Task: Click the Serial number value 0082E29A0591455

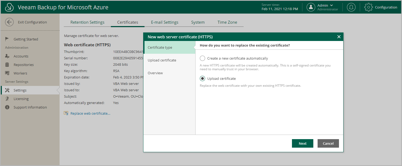Action: (128, 58)
